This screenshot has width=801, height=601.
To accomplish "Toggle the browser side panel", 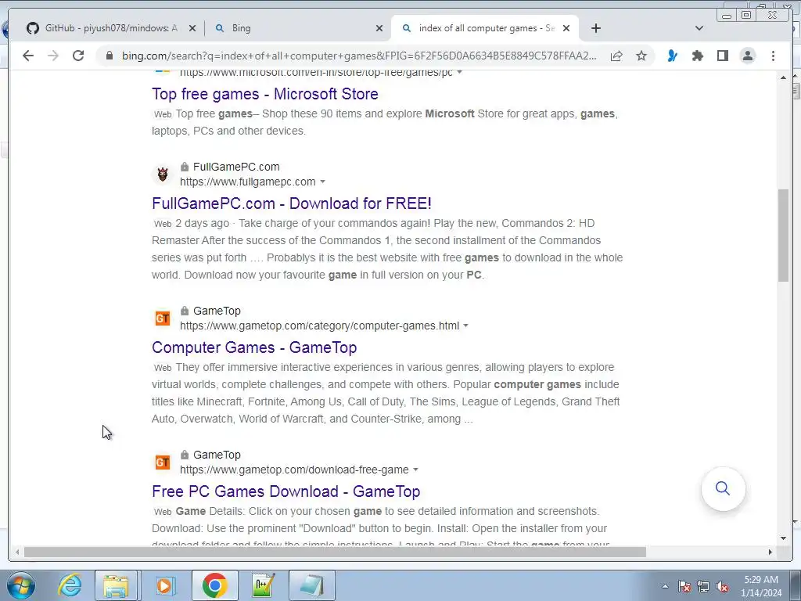I will point(723,56).
